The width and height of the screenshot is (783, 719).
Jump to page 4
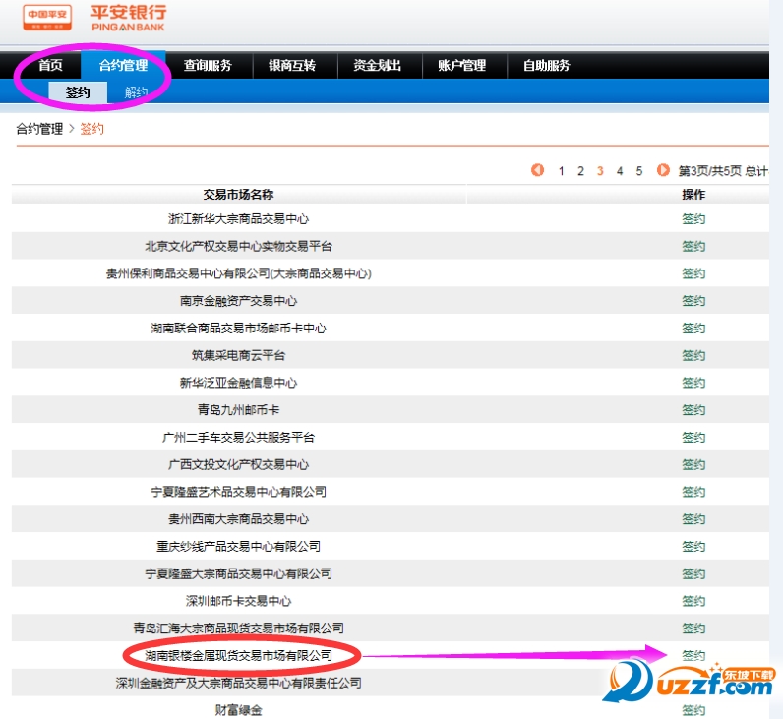point(620,171)
